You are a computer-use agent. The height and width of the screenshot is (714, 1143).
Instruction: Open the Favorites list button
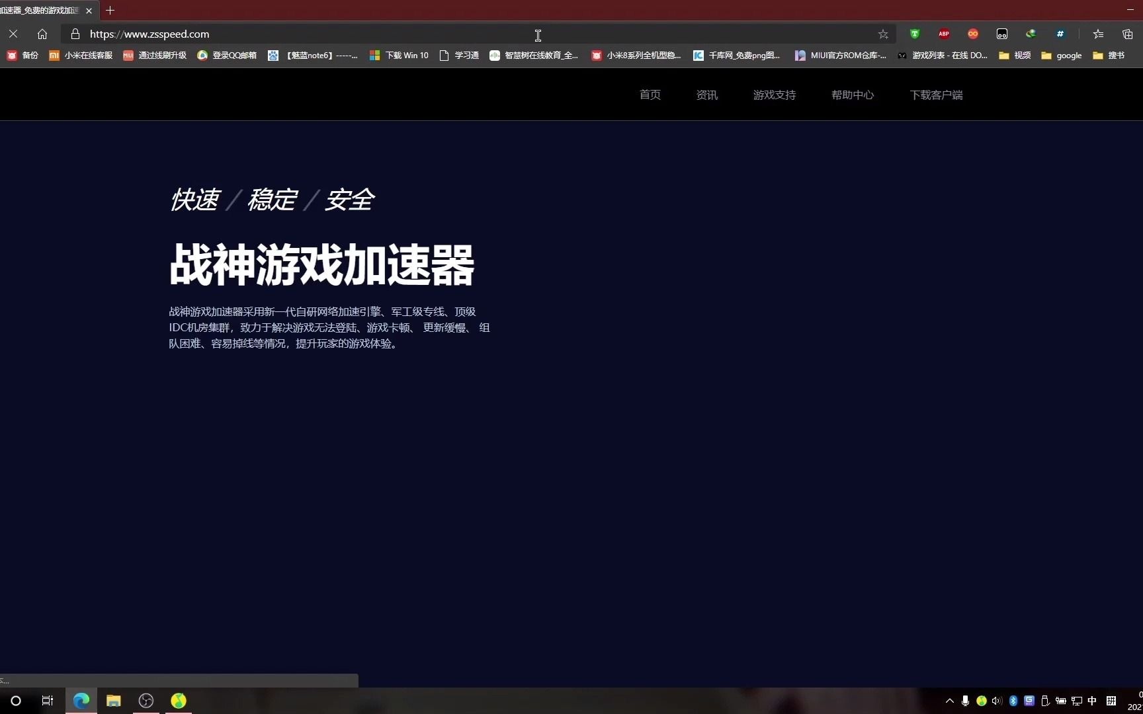1098,34
